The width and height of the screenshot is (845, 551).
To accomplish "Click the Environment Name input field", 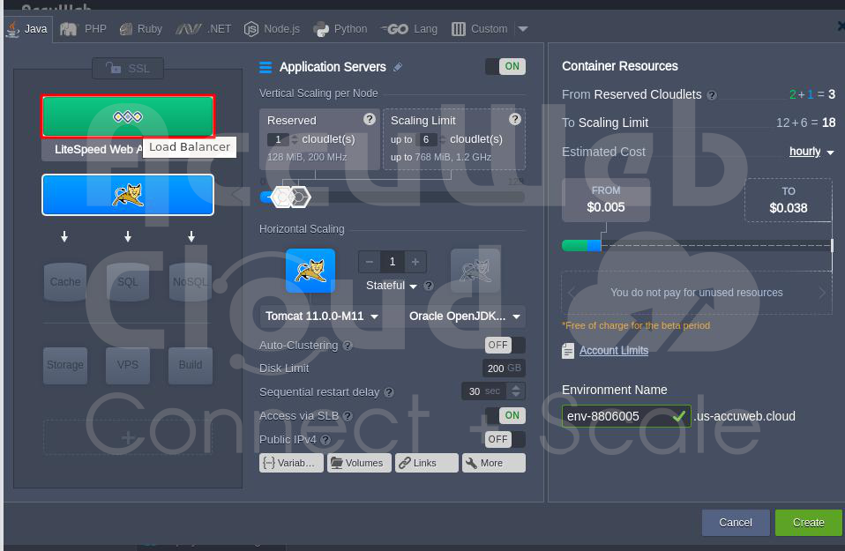I will [615, 416].
